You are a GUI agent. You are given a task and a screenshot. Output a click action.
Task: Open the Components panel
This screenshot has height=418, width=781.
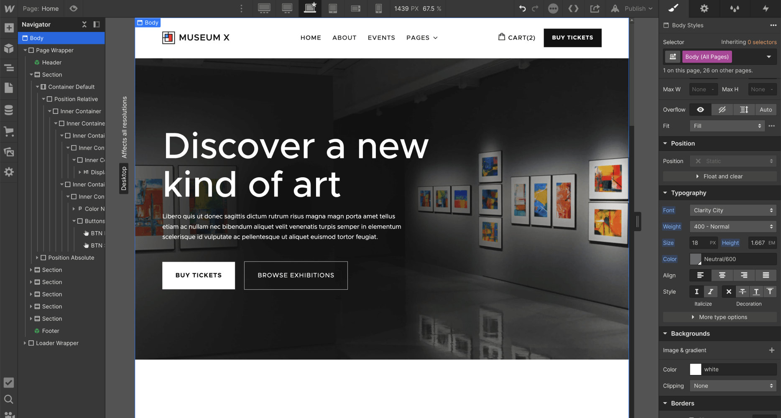click(9, 48)
